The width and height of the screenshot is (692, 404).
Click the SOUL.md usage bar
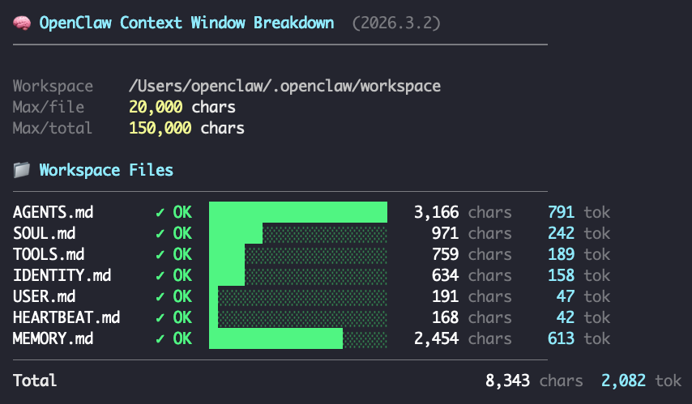[298, 233]
